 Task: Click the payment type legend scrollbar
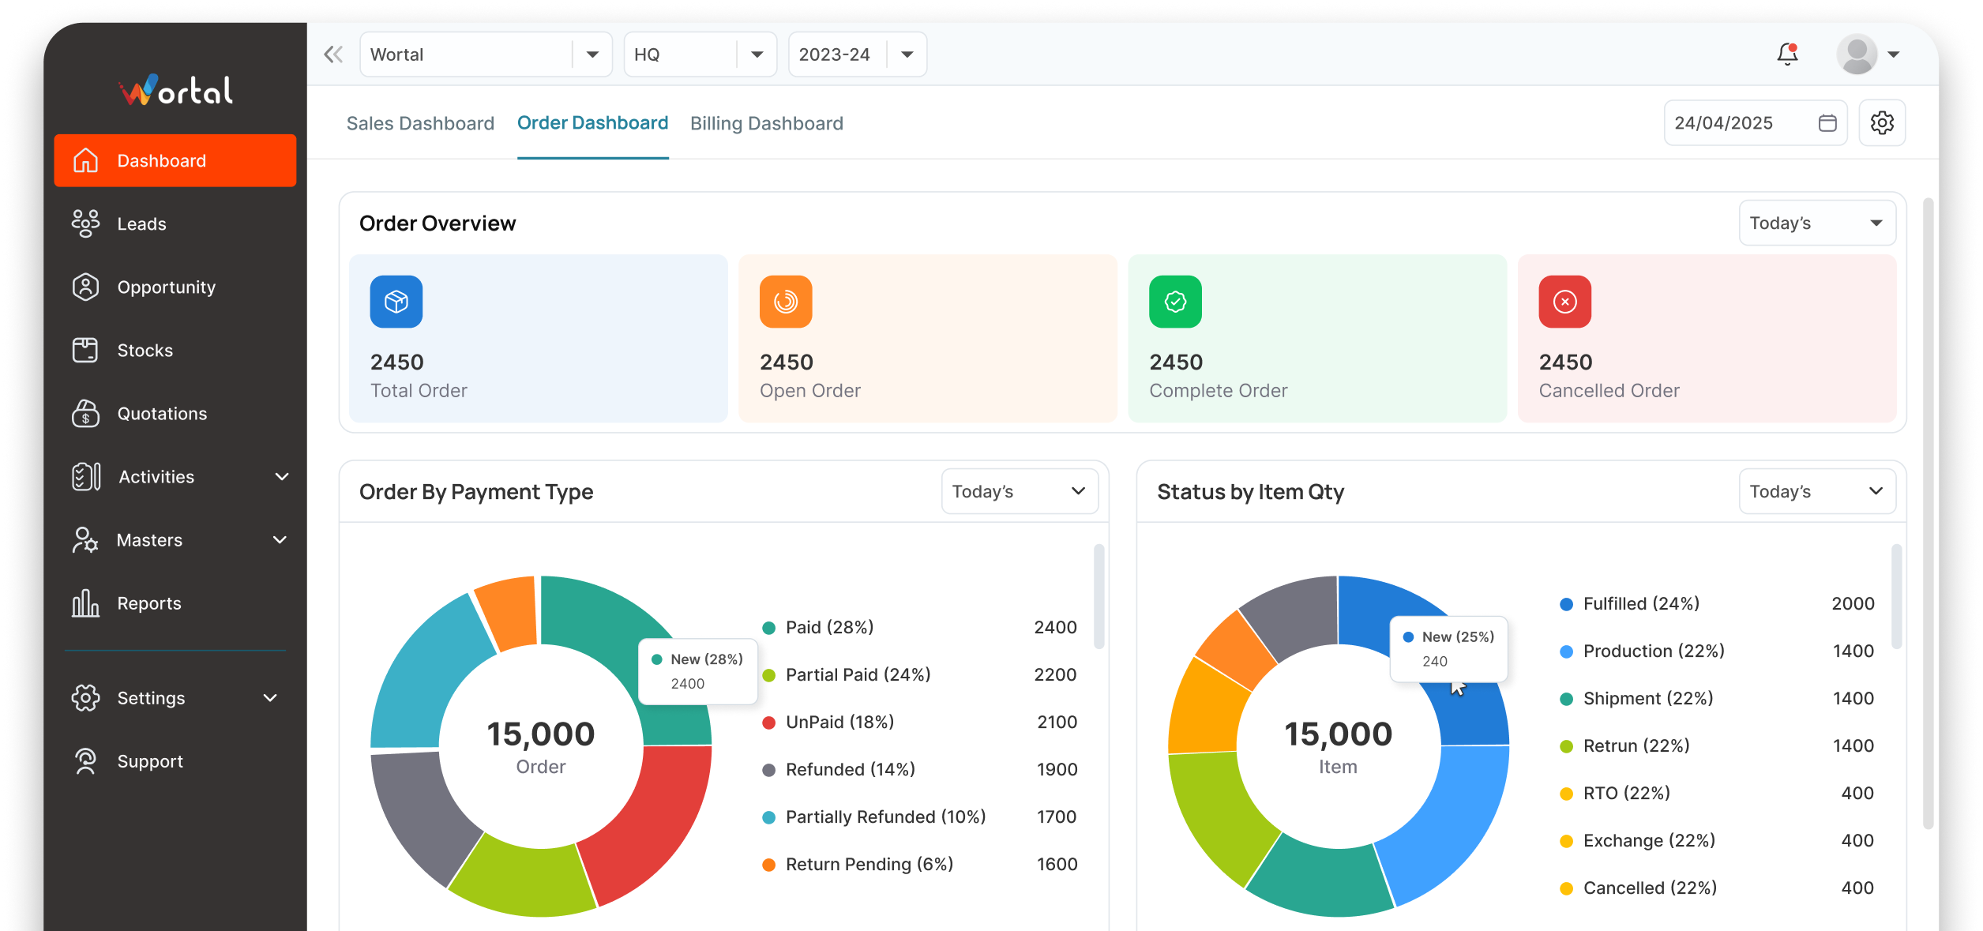point(1099,596)
